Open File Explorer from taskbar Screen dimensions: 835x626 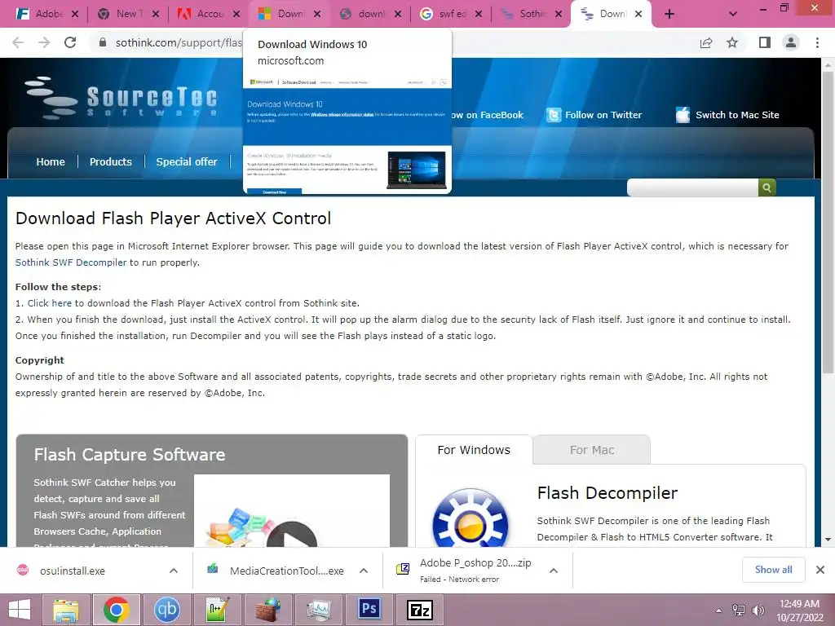click(x=65, y=610)
